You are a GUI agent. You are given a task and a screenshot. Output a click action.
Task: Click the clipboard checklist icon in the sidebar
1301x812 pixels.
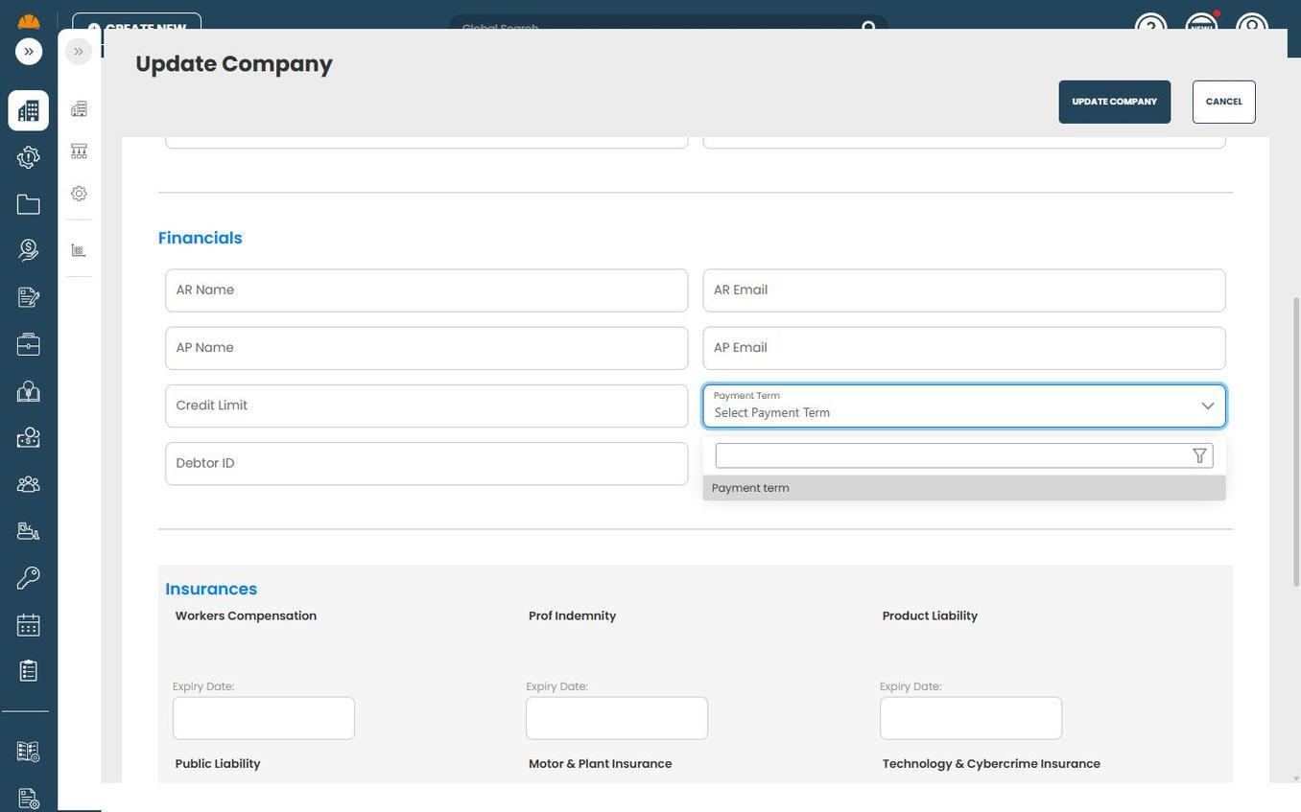point(28,671)
